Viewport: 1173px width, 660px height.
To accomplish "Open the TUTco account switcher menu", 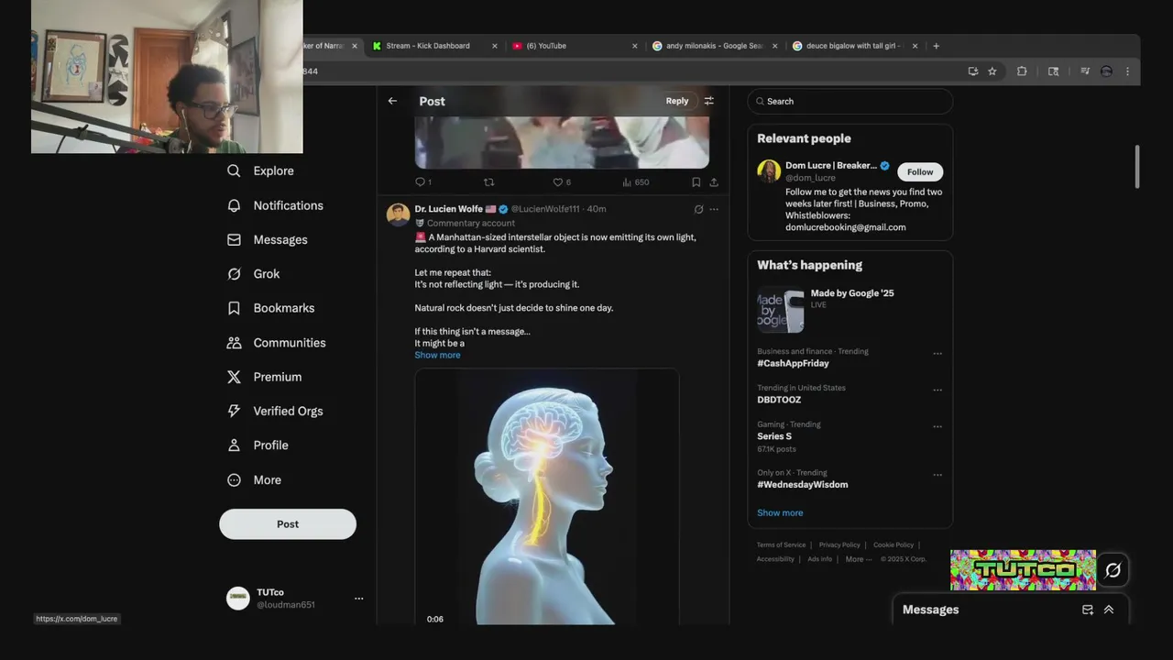I will (359, 599).
